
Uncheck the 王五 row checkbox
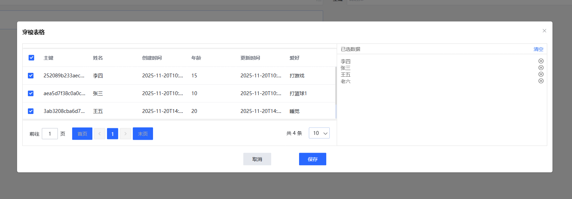click(31, 111)
